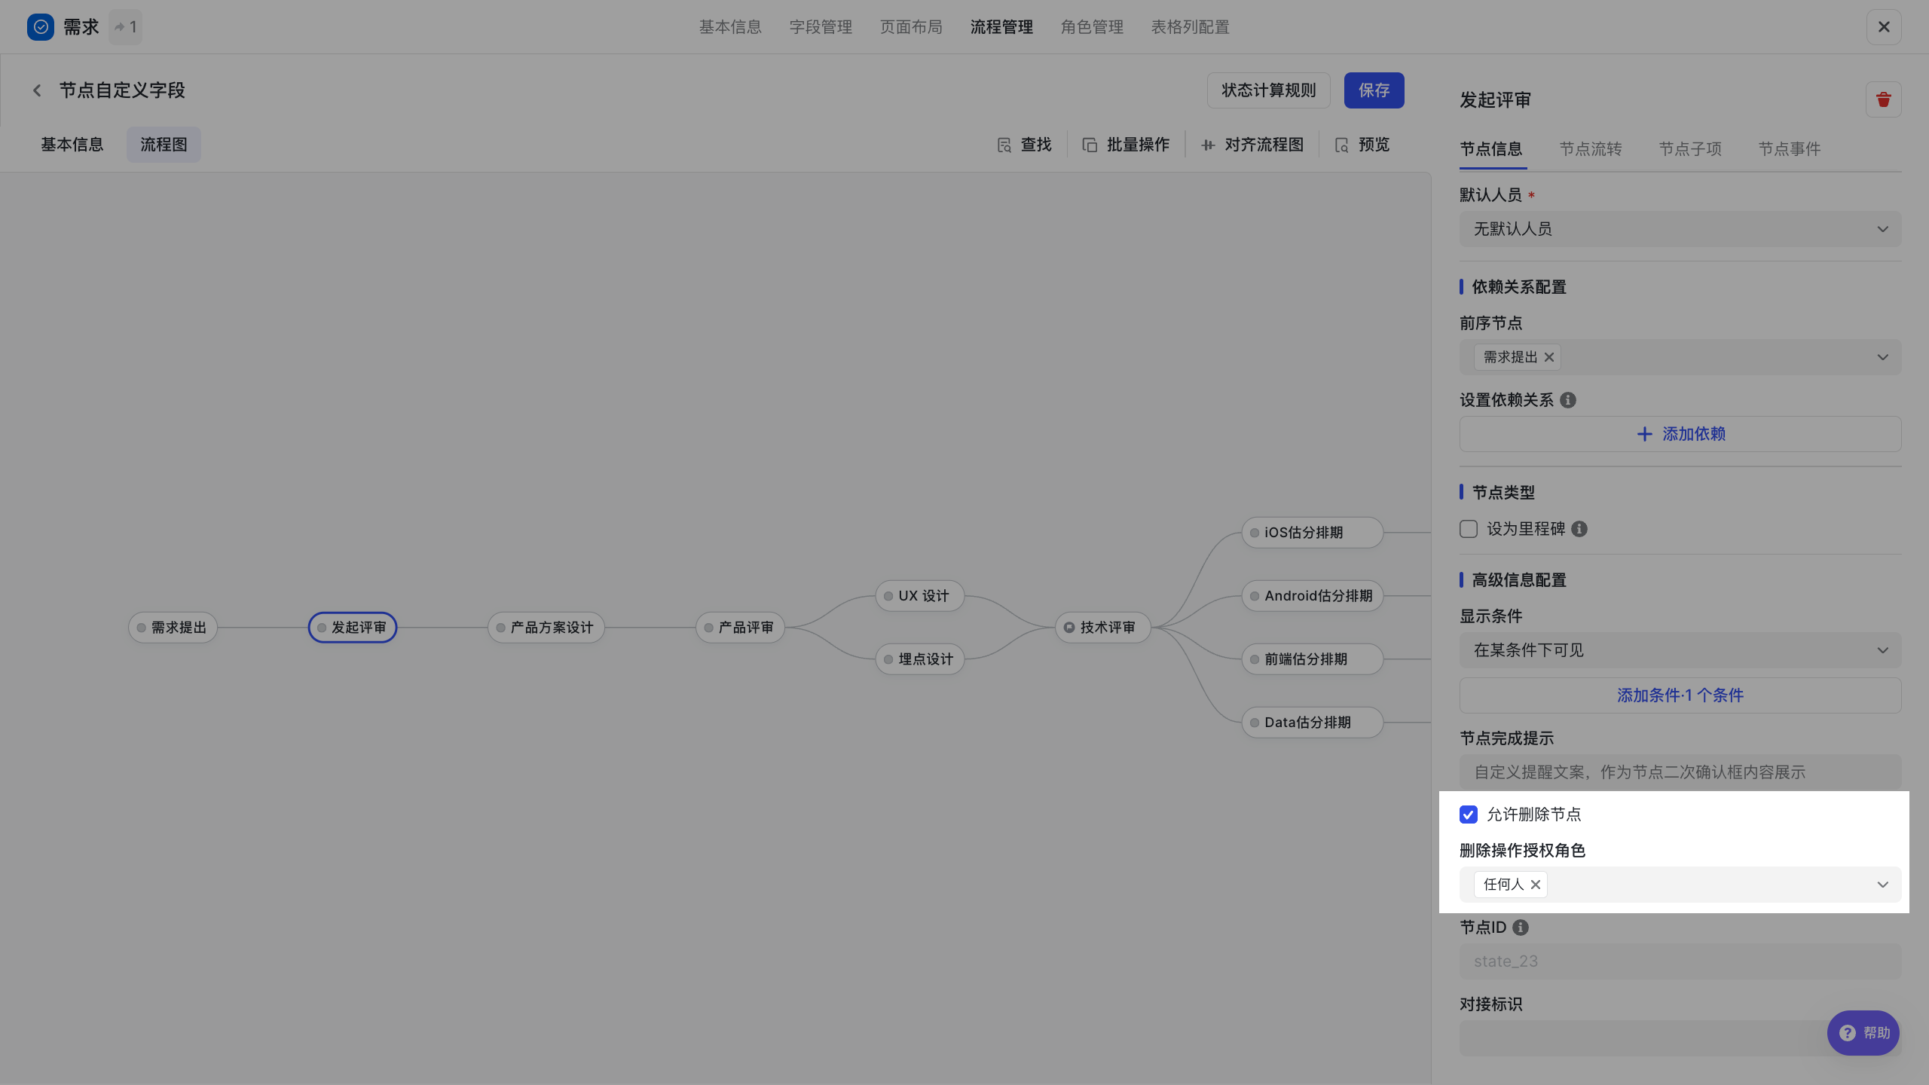Switch to the 表格列配置 tab
The width and height of the screenshot is (1929, 1085).
click(1190, 27)
